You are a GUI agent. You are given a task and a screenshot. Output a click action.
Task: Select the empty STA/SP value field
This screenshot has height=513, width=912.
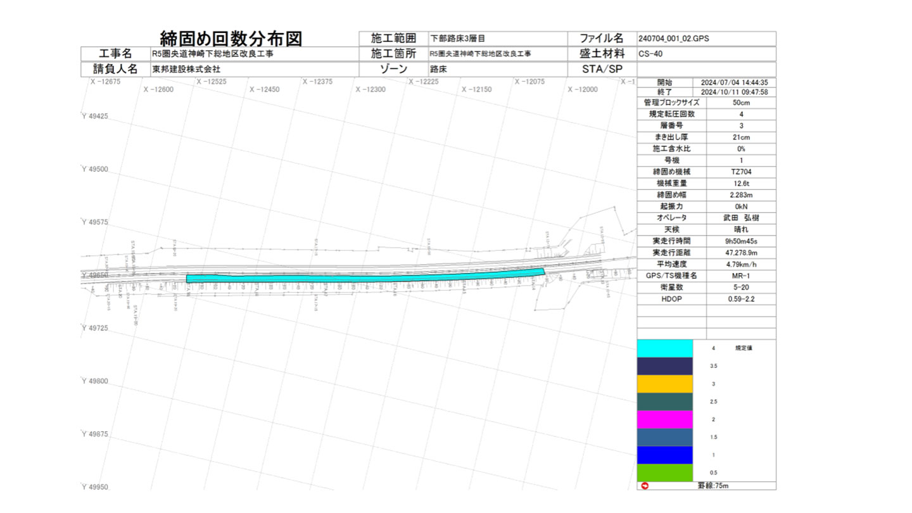[706, 69]
